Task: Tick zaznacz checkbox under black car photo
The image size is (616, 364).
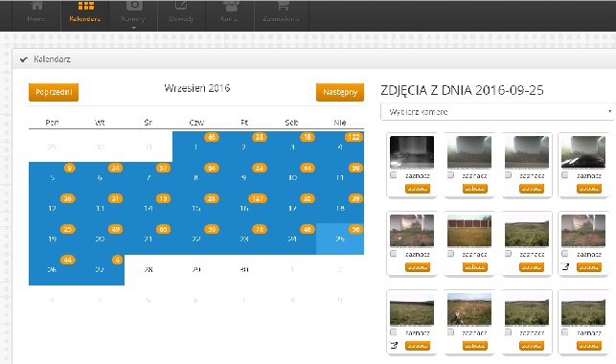Action: (x=565, y=175)
